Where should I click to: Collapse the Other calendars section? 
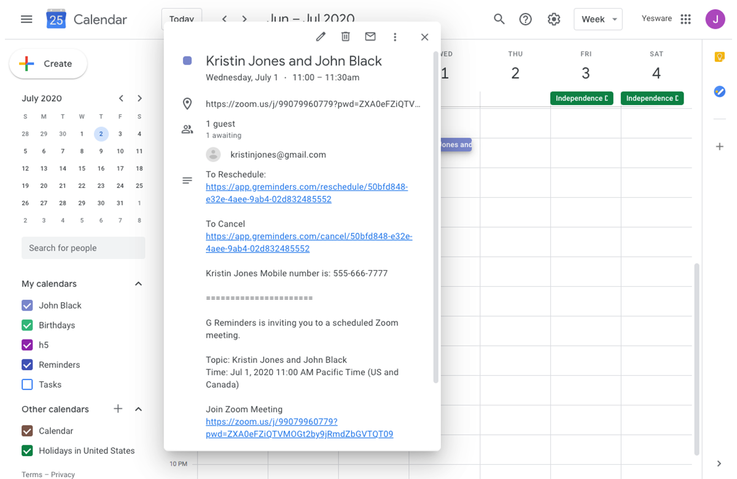138,409
